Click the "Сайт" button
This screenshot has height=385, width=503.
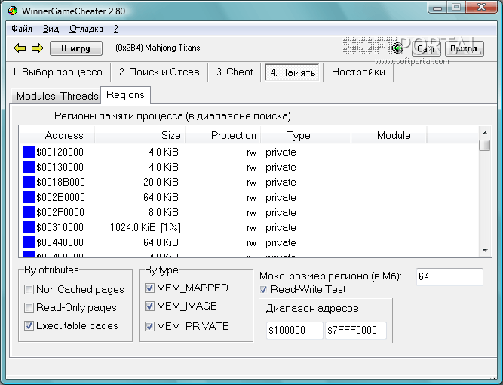[425, 48]
